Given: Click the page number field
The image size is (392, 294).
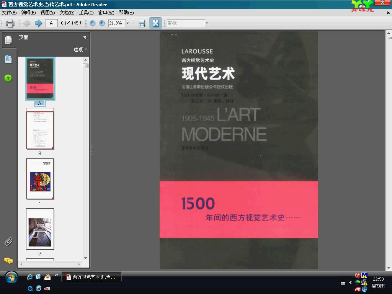Looking at the screenshot, I should [x=52, y=23].
